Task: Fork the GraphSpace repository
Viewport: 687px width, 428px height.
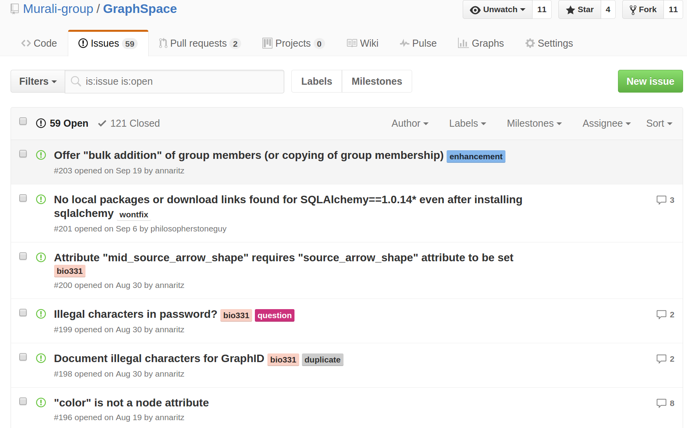Action: pos(643,9)
